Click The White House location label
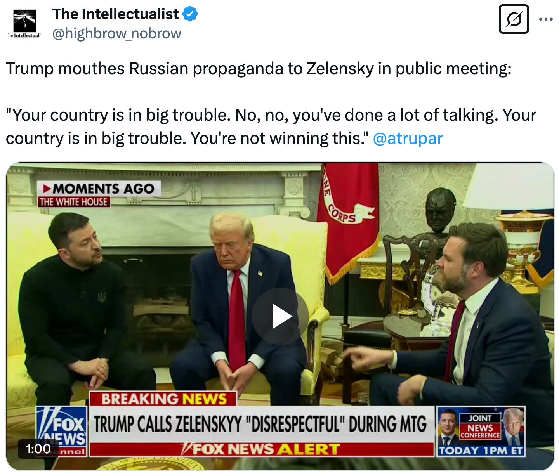The width and height of the screenshot is (559, 475). pos(74,202)
